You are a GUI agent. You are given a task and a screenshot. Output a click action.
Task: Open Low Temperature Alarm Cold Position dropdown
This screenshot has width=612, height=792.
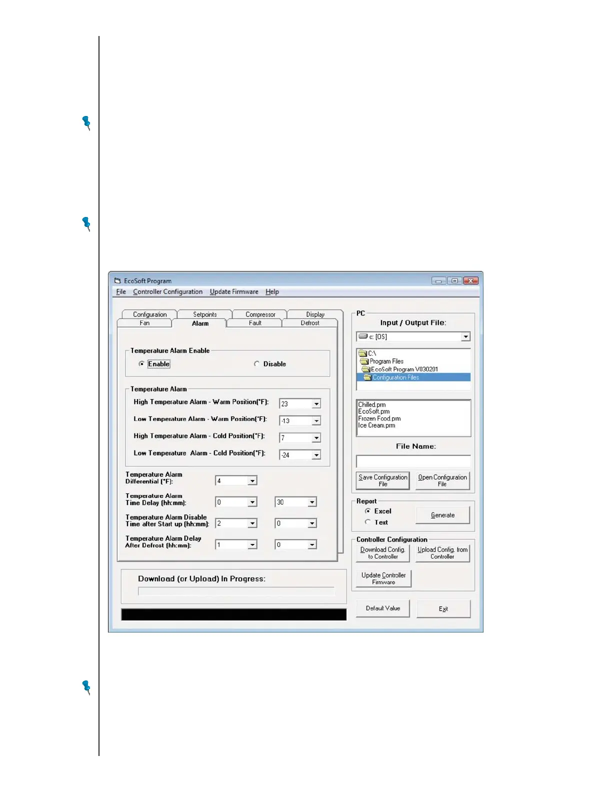coord(316,455)
